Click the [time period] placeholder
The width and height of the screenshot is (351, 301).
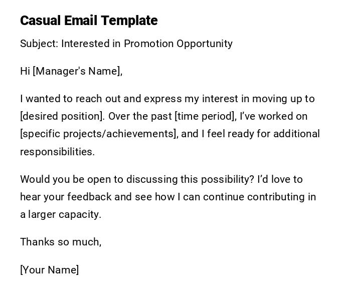pos(205,116)
